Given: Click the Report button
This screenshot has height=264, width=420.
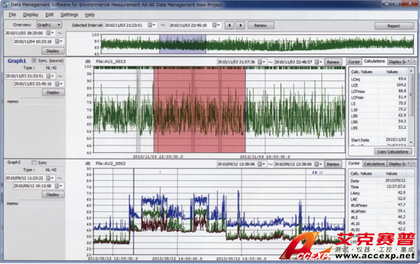Looking at the screenshot, I should 393,26.
